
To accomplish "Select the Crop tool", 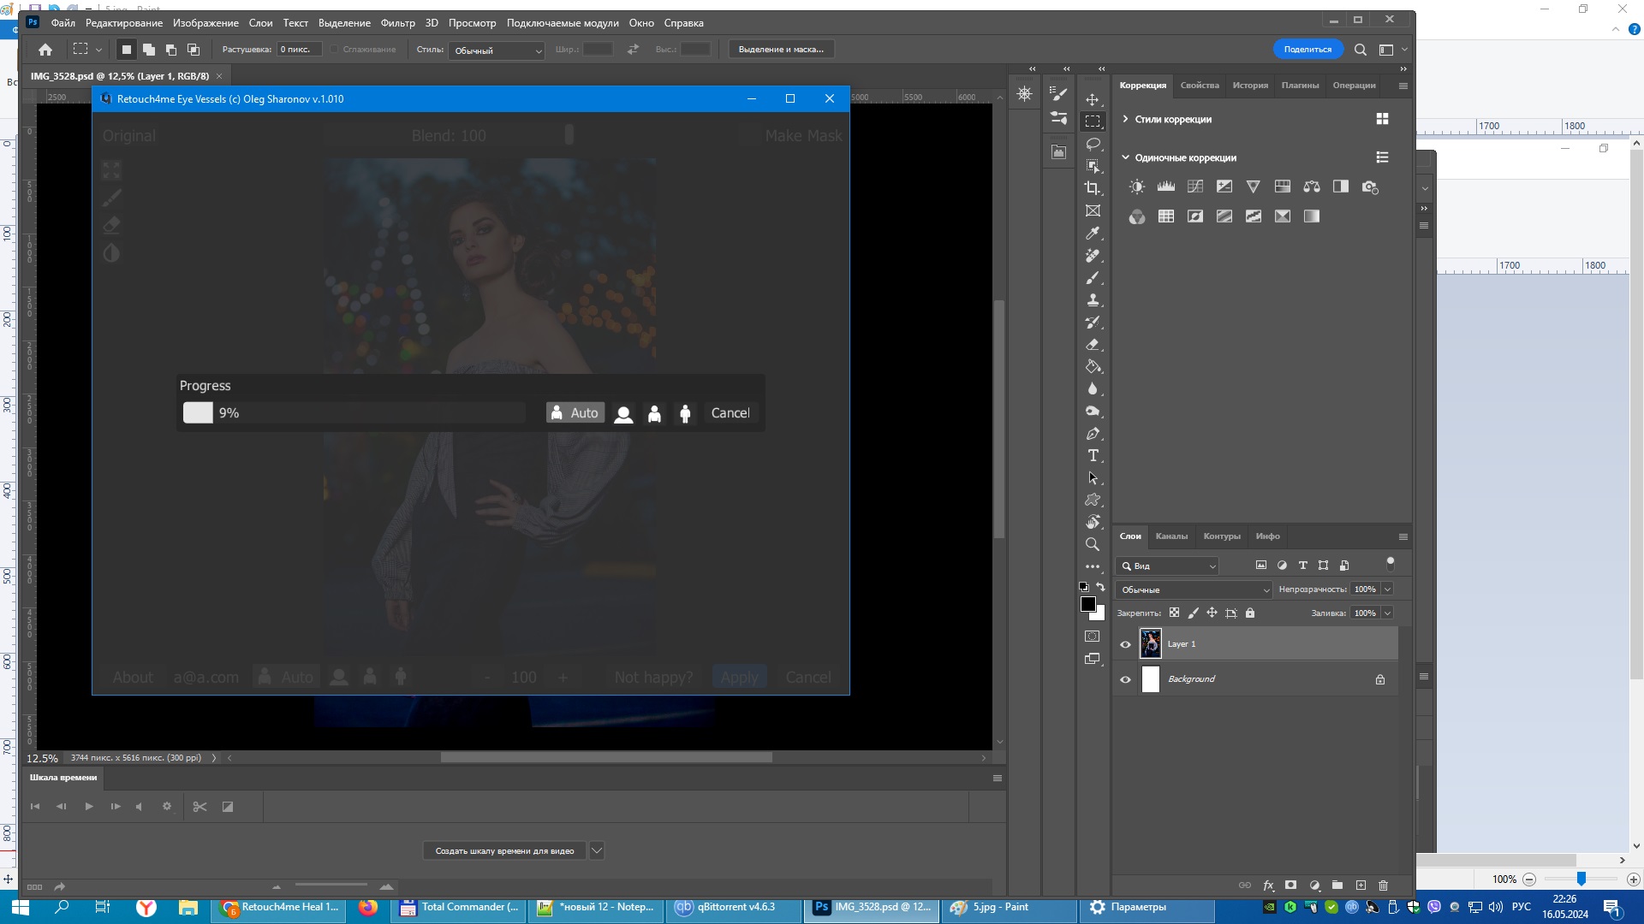I will (1093, 188).
